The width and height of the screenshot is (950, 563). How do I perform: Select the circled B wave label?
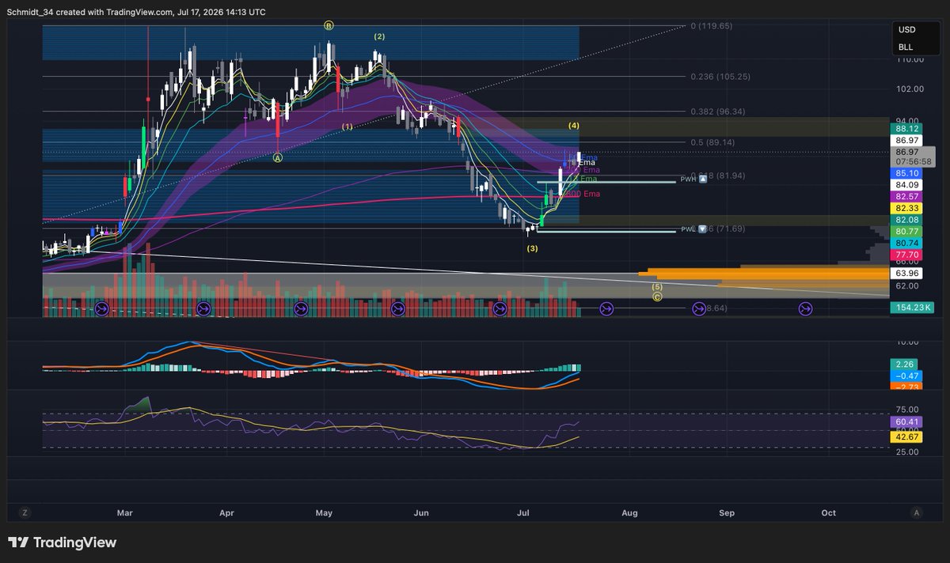pyautogui.click(x=328, y=25)
